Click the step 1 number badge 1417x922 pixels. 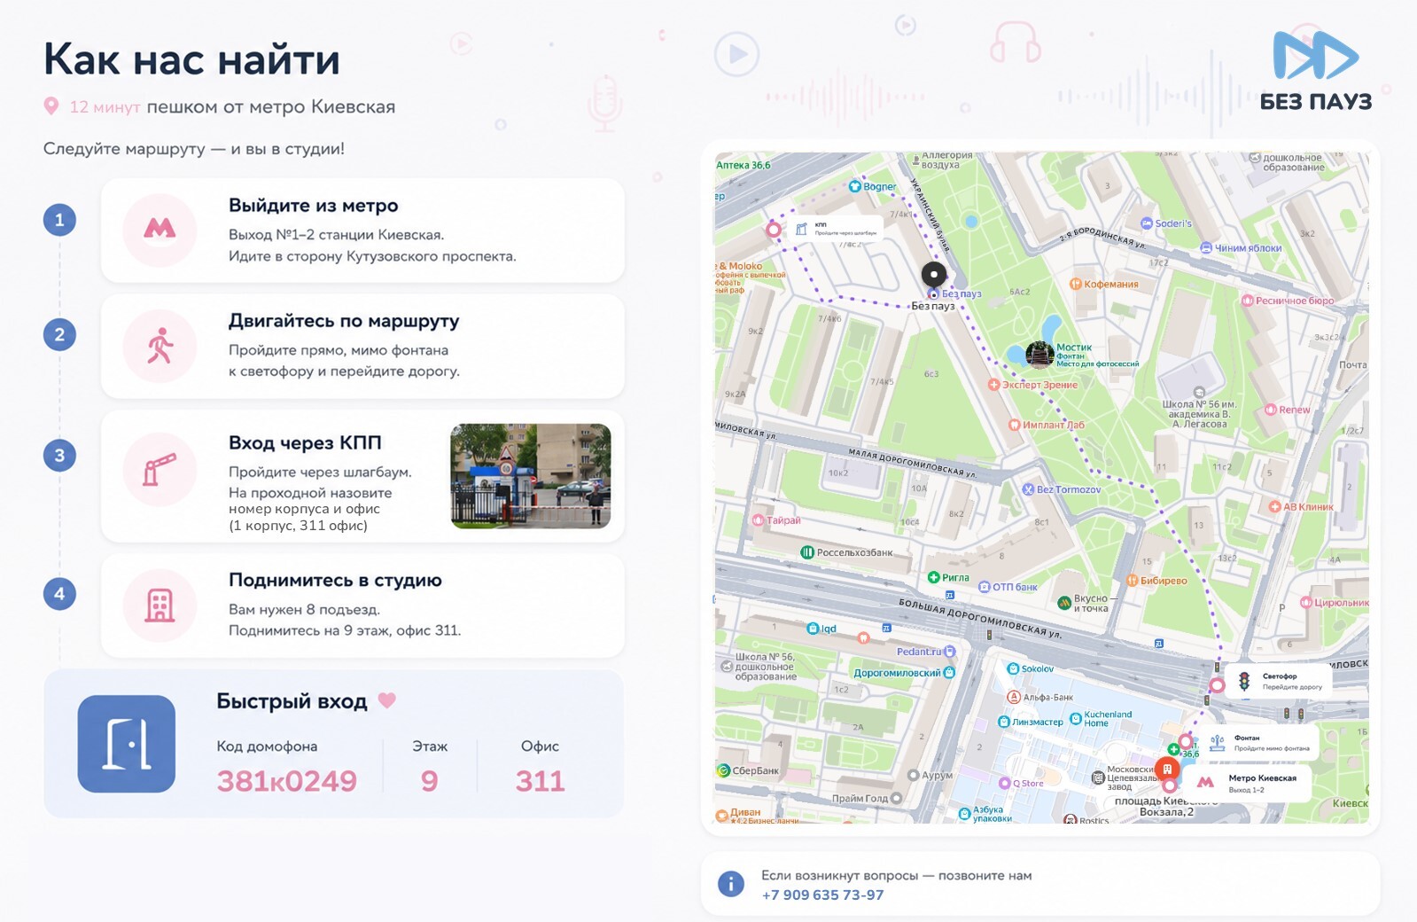click(59, 220)
